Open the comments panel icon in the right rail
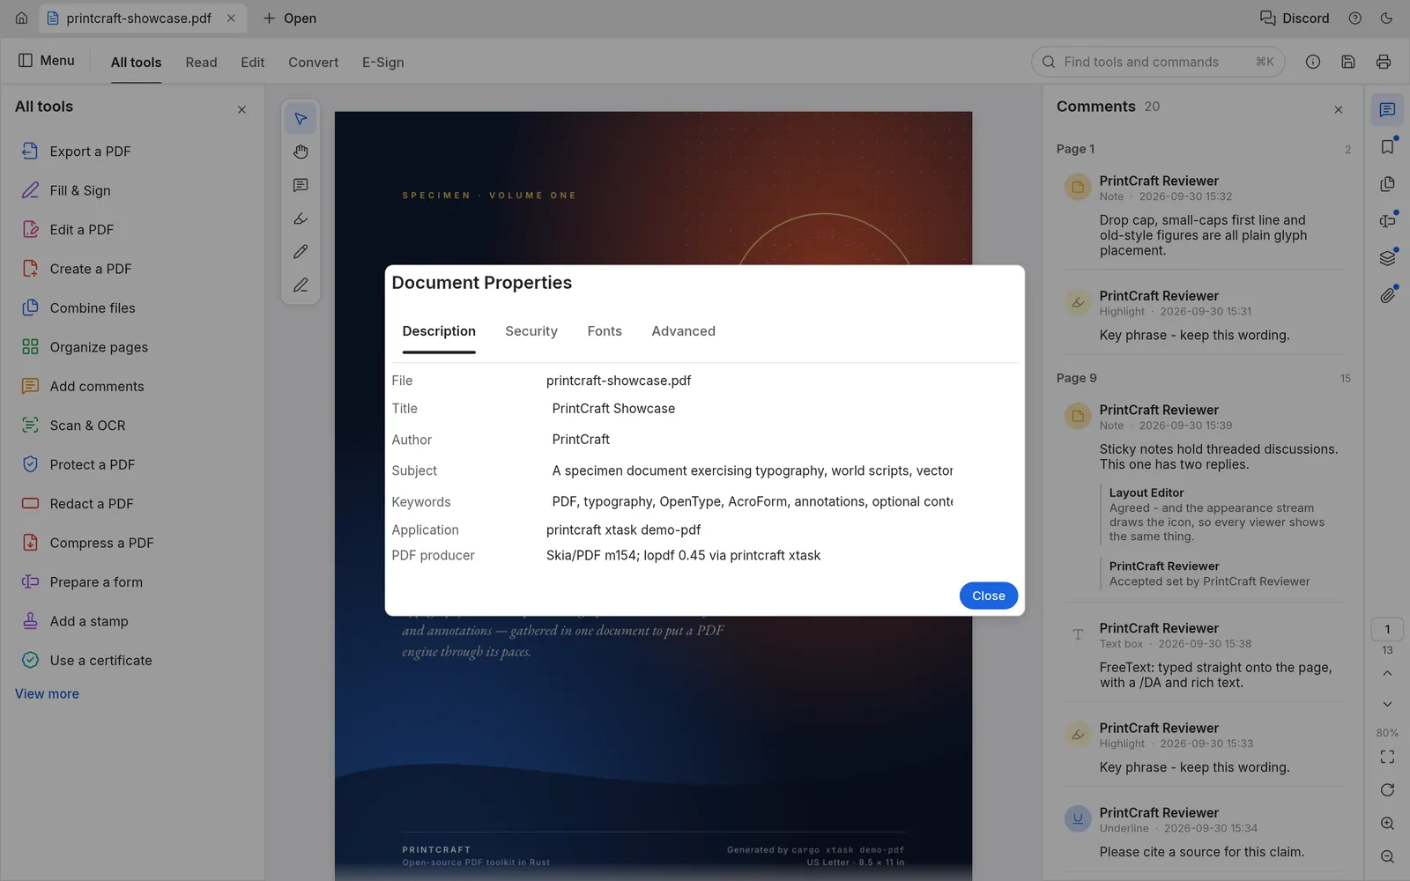Viewport: 1410px width, 881px height. [1387, 110]
